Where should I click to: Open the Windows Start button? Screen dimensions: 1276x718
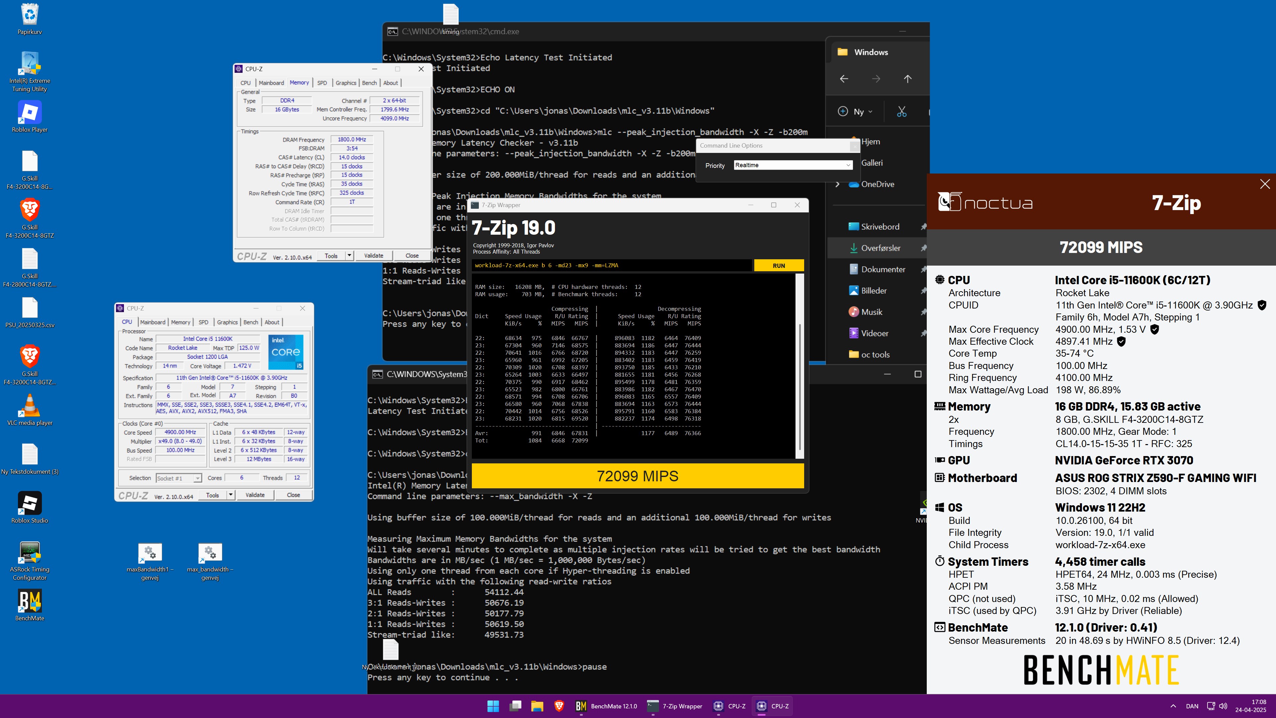point(493,706)
